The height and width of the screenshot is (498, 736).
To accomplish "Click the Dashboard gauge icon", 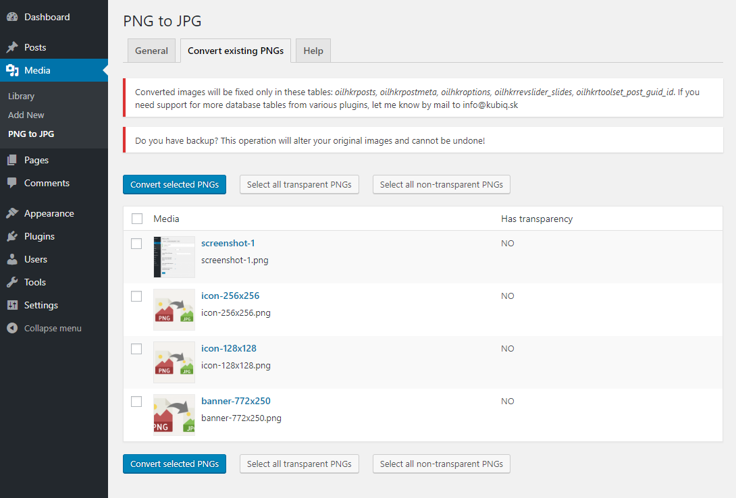I will 12,17.
